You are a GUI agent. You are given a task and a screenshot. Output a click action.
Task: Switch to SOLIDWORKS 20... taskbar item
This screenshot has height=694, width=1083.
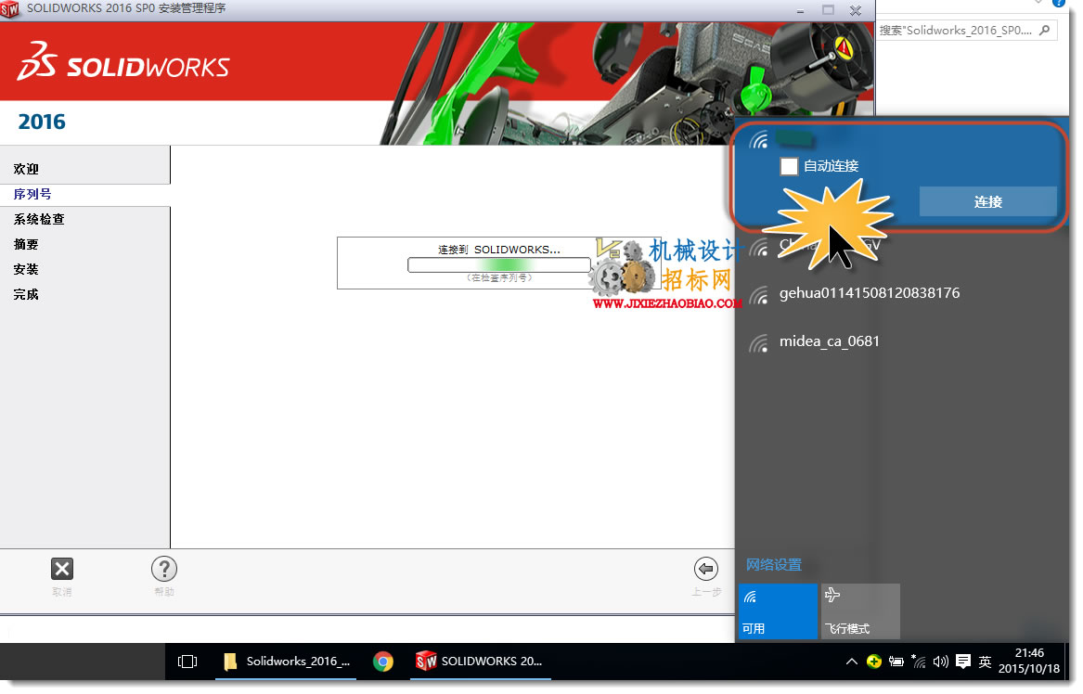(x=480, y=662)
